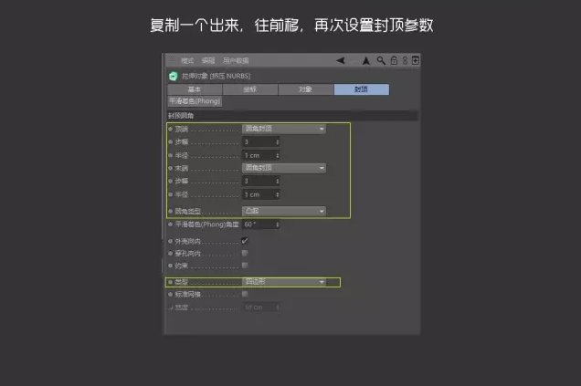Click stepper arrows of 步幅 under 末端
The width and height of the screenshot is (581, 386).
pyautogui.click(x=277, y=181)
